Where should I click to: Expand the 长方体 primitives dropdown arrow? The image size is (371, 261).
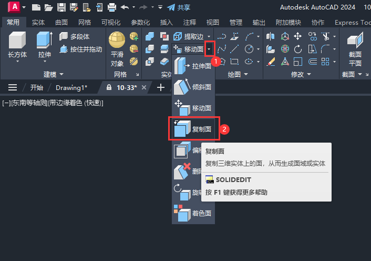pyautogui.click(x=17, y=62)
